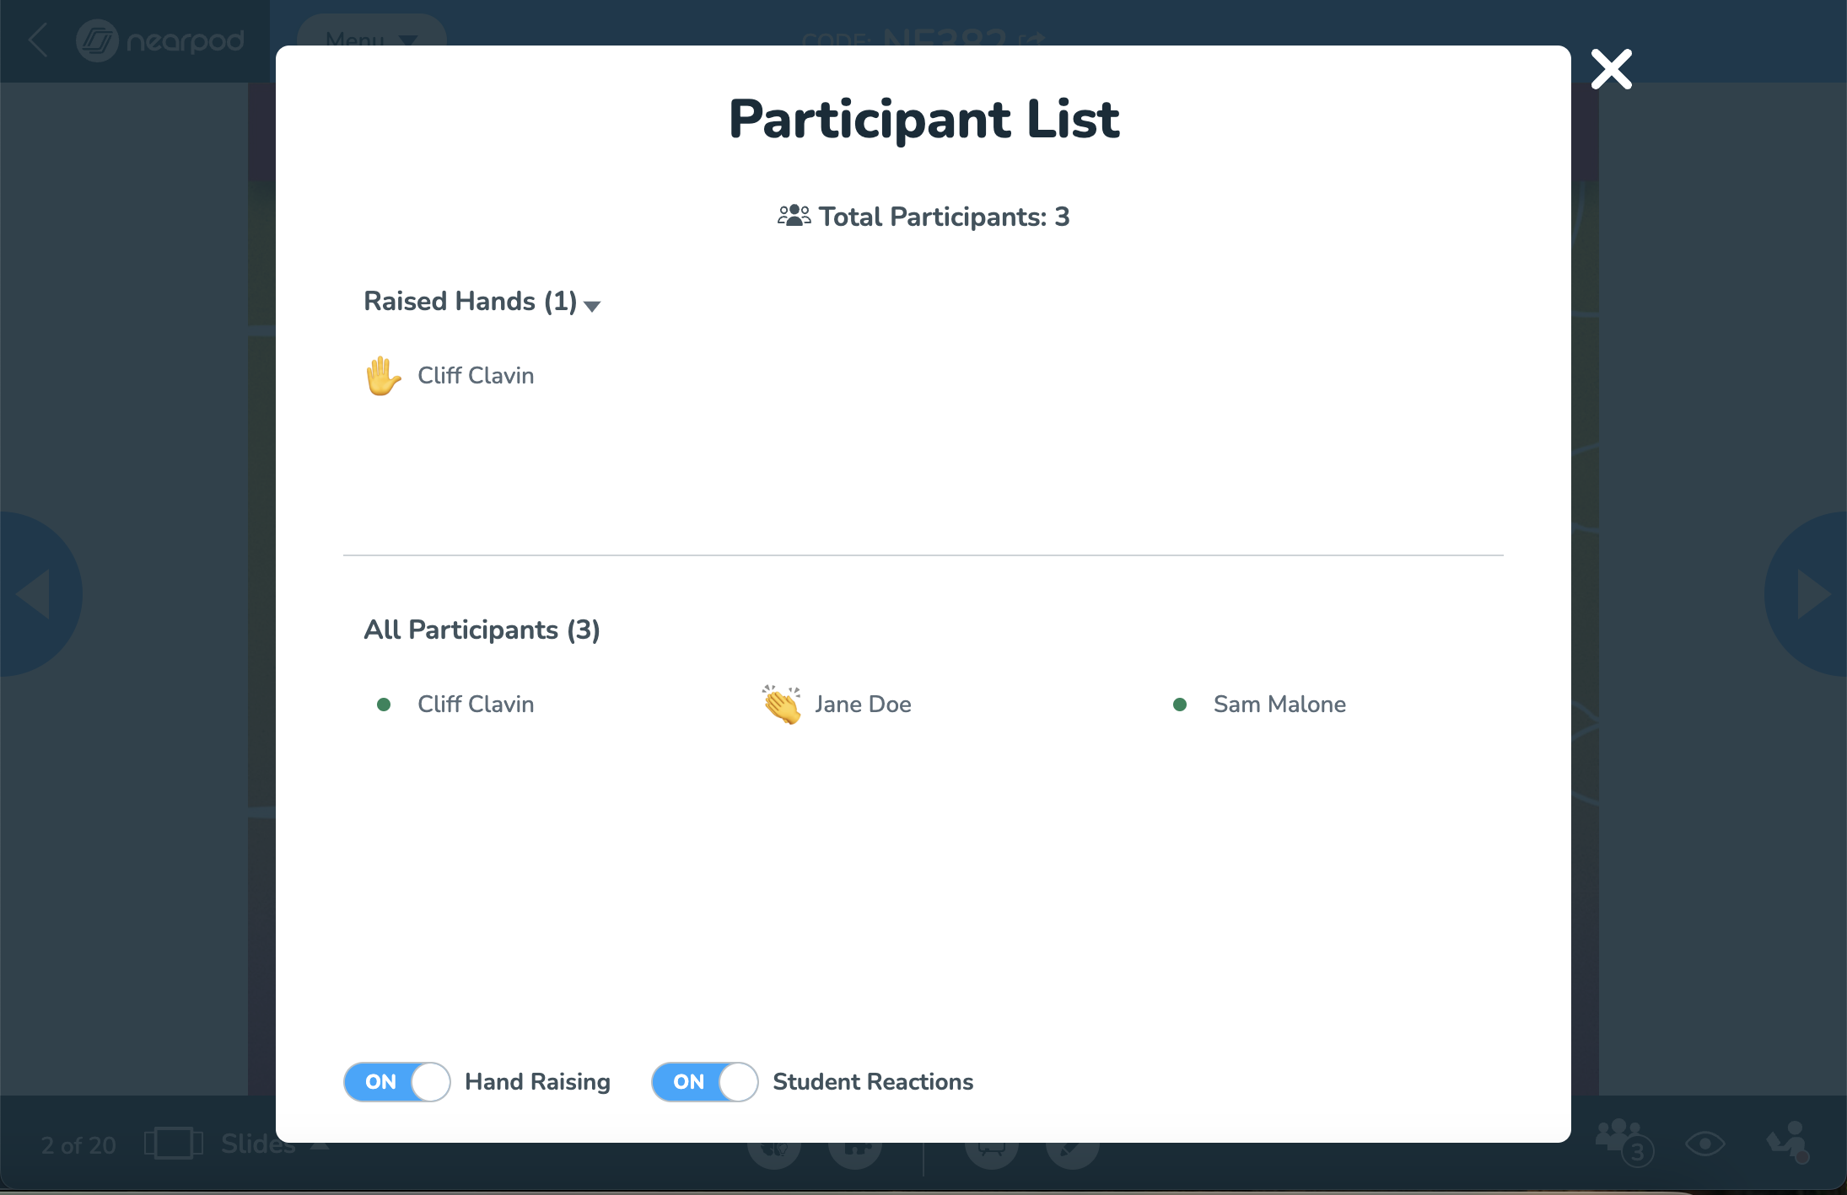Click the eye preview icon in bottom bar
This screenshot has height=1195, width=1847.
[x=1704, y=1144]
